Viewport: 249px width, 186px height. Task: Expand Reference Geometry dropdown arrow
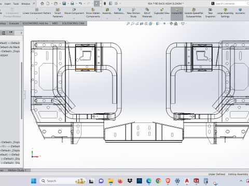119,18
